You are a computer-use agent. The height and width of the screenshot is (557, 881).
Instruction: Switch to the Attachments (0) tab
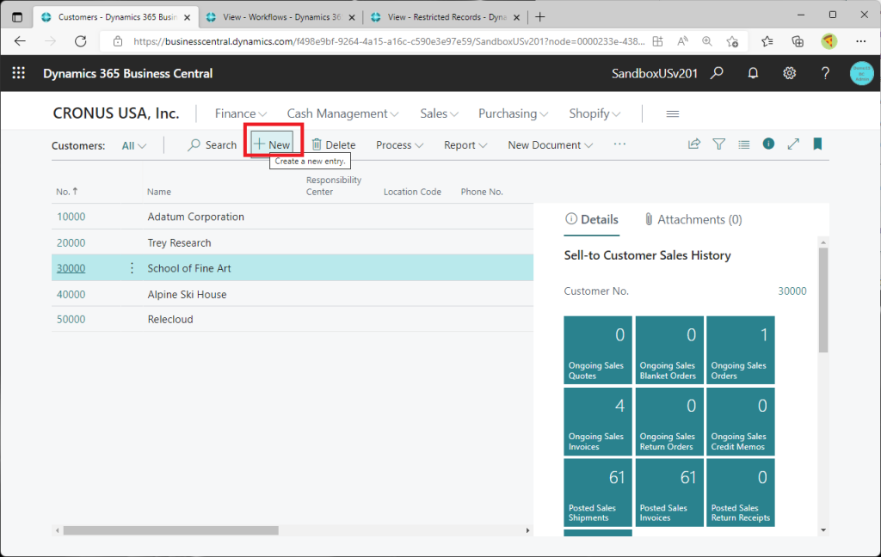(693, 219)
